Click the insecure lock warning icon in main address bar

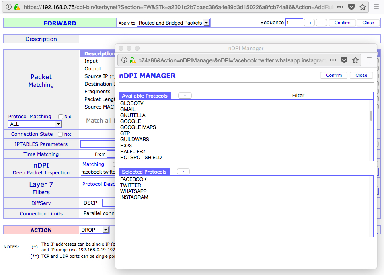(17, 7)
